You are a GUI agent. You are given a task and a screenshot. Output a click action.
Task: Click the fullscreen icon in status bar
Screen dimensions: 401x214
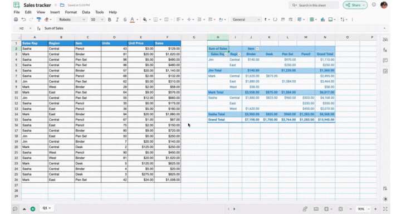385,209
